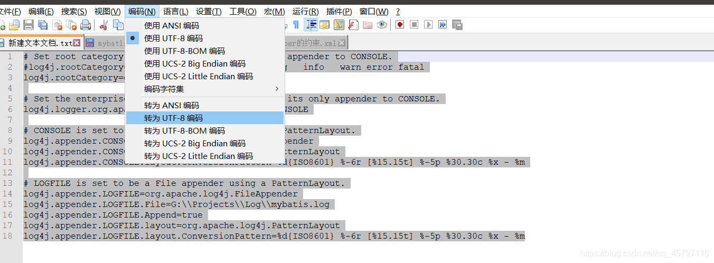Select 使用 UCS-2 Little Endian 编码

pyautogui.click(x=205, y=76)
